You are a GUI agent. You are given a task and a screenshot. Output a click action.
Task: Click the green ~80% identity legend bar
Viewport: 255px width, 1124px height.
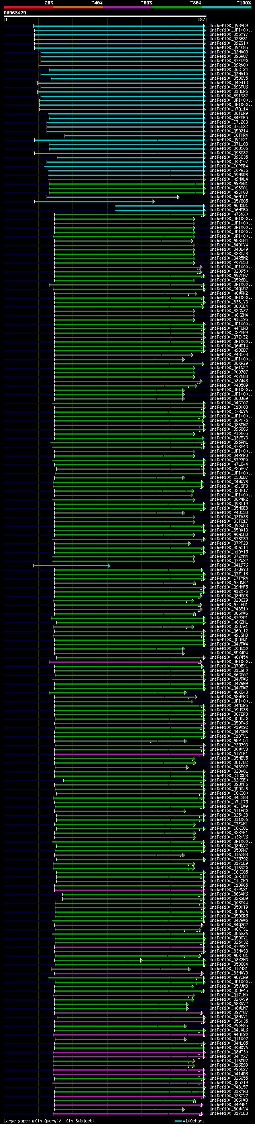click(177, 7)
